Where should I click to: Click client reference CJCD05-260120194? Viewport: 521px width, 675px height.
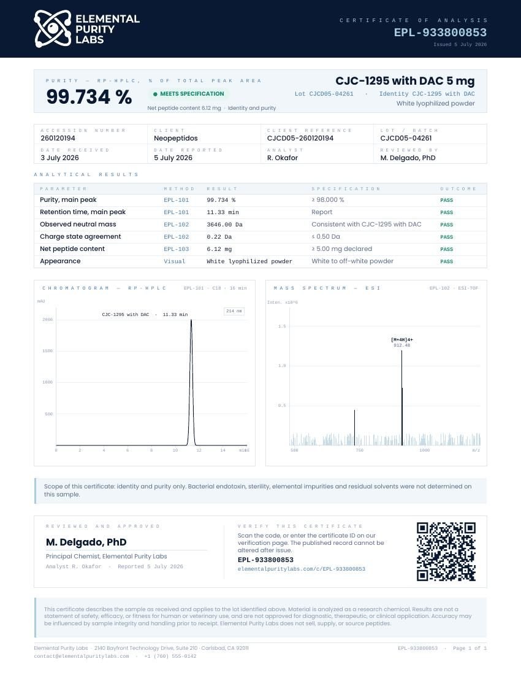(300, 138)
